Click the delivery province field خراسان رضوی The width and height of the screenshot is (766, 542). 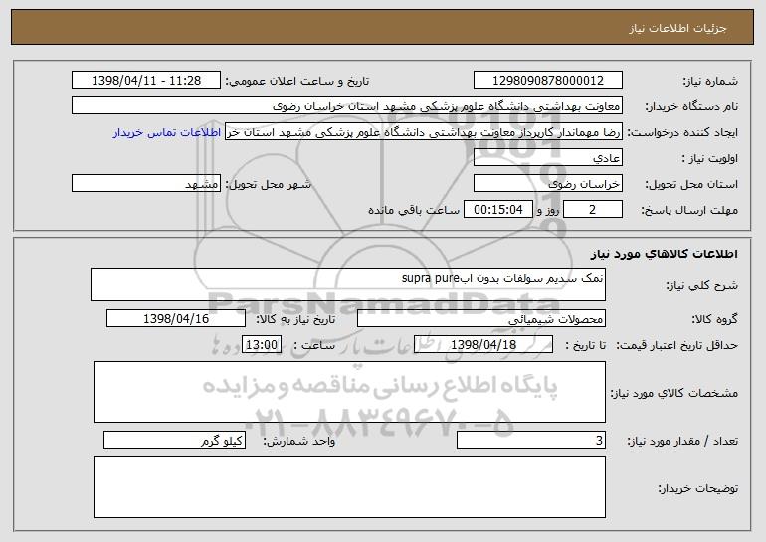(x=547, y=184)
